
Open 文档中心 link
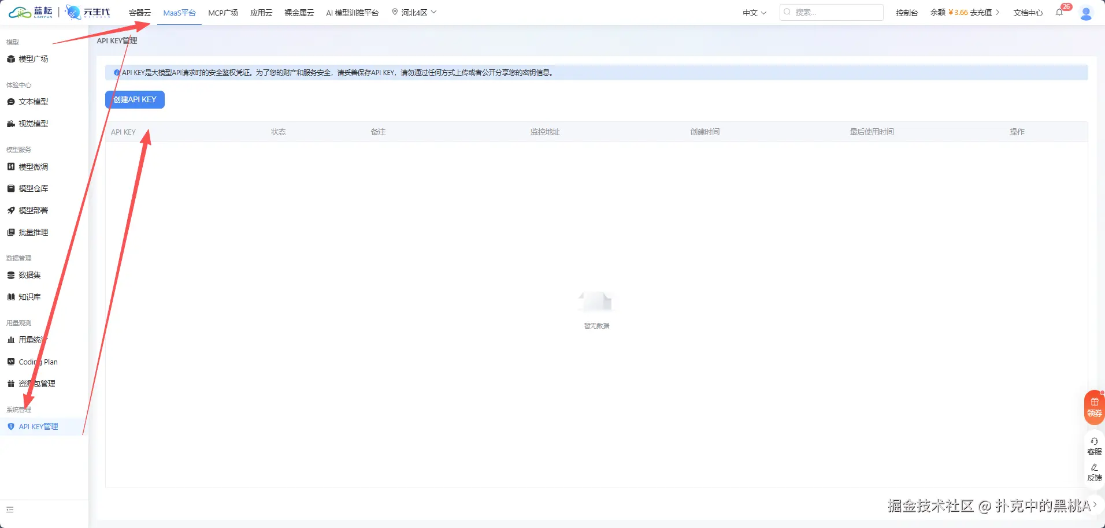point(1028,13)
